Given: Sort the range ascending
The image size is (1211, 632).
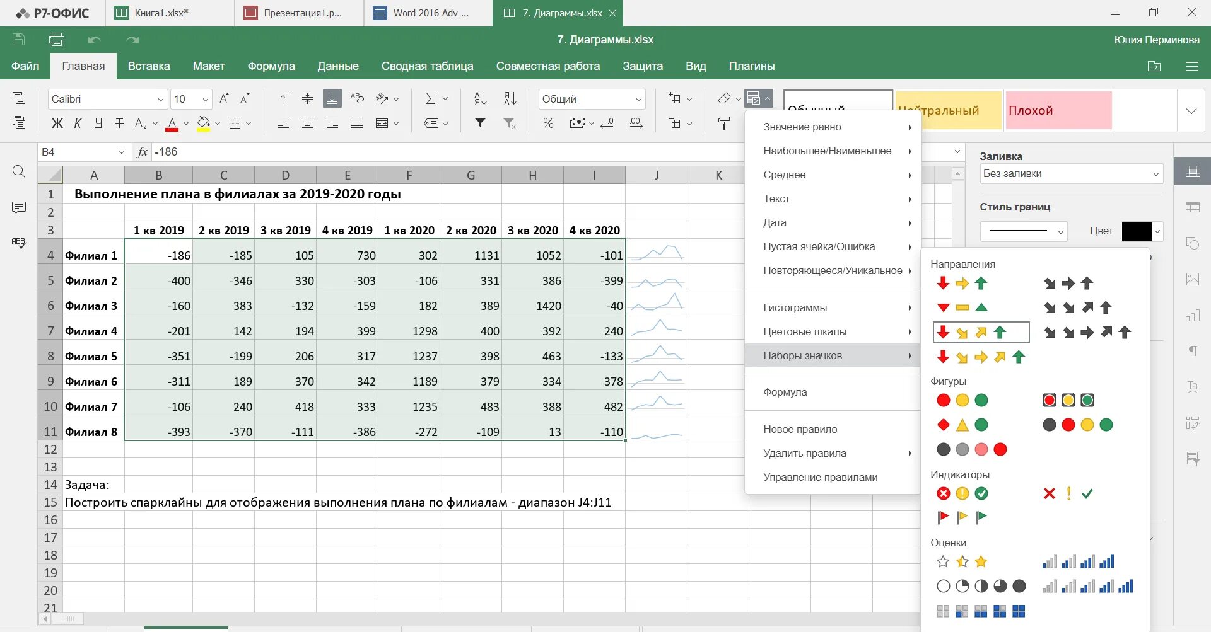Looking at the screenshot, I should click(x=481, y=98).
